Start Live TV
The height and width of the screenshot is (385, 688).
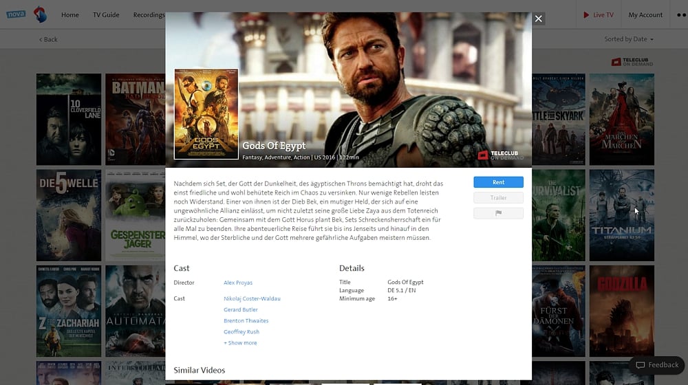(599, 15)
